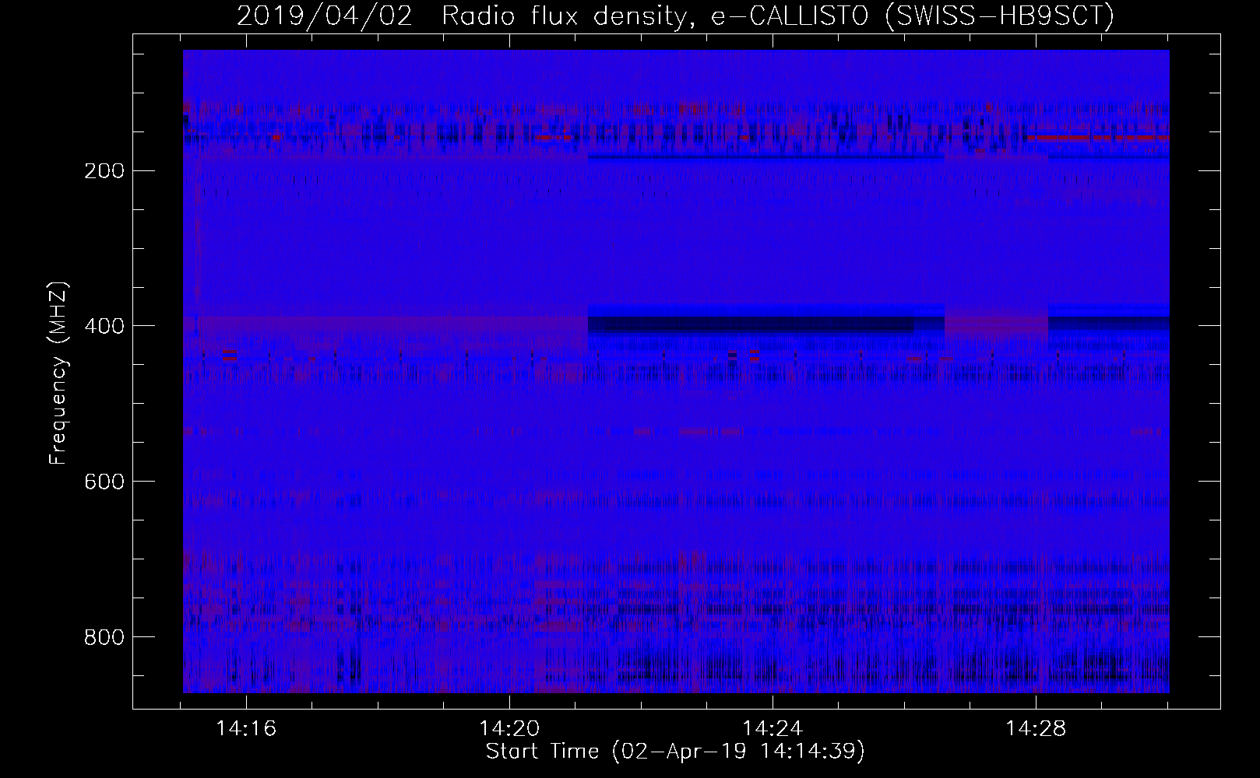This screenshot has height=778, width=1260.
Task: Click the 14:20 time tick label
Action: 509,729
